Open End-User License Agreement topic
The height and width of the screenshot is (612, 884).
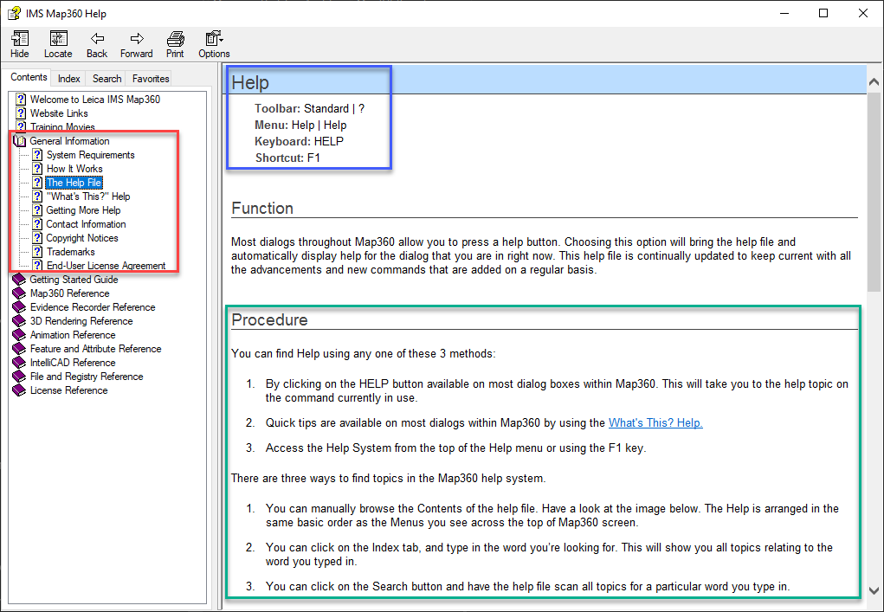click(x=106, y=266)
